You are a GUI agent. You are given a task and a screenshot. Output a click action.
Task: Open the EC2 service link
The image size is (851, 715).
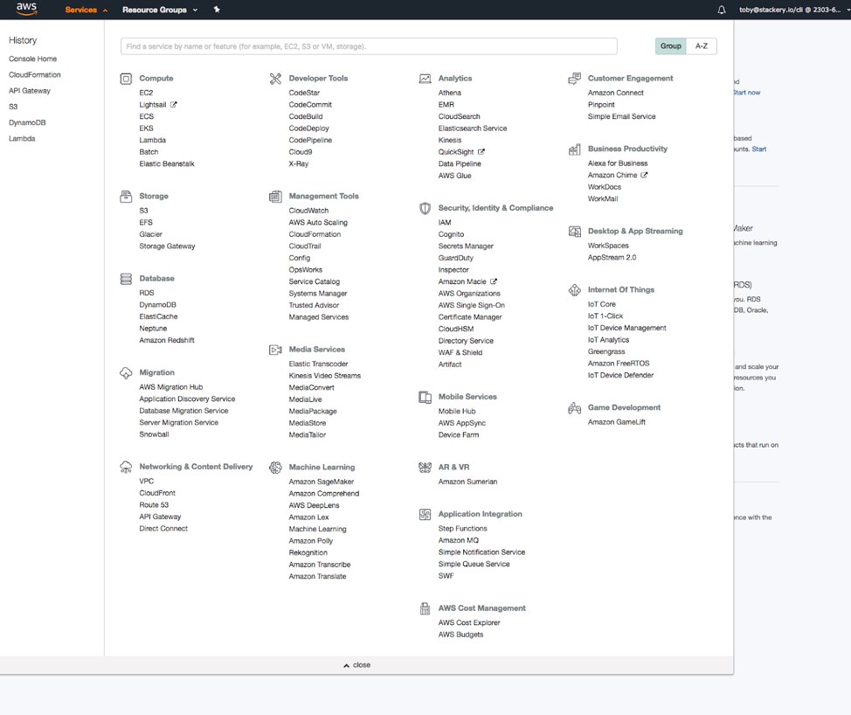146,92
